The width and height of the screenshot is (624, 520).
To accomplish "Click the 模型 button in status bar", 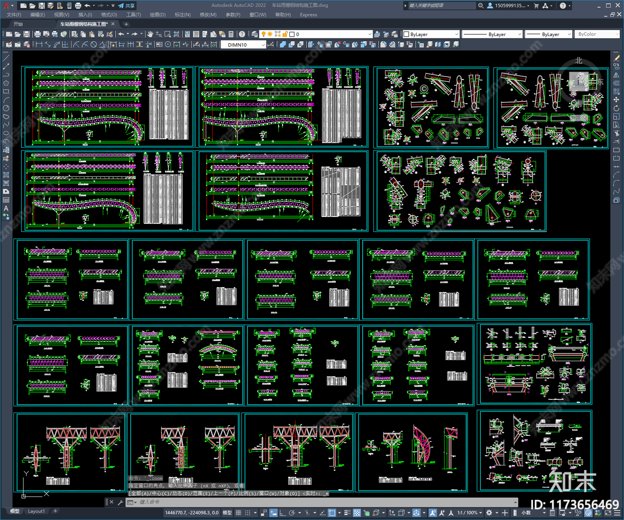I will coord(227,513).
